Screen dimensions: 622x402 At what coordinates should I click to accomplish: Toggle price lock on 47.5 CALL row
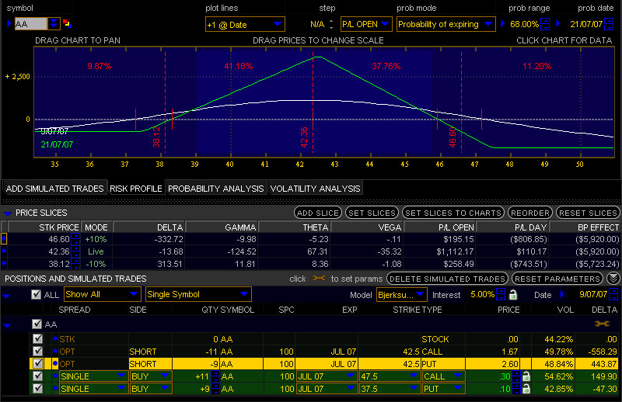(526, 376)
